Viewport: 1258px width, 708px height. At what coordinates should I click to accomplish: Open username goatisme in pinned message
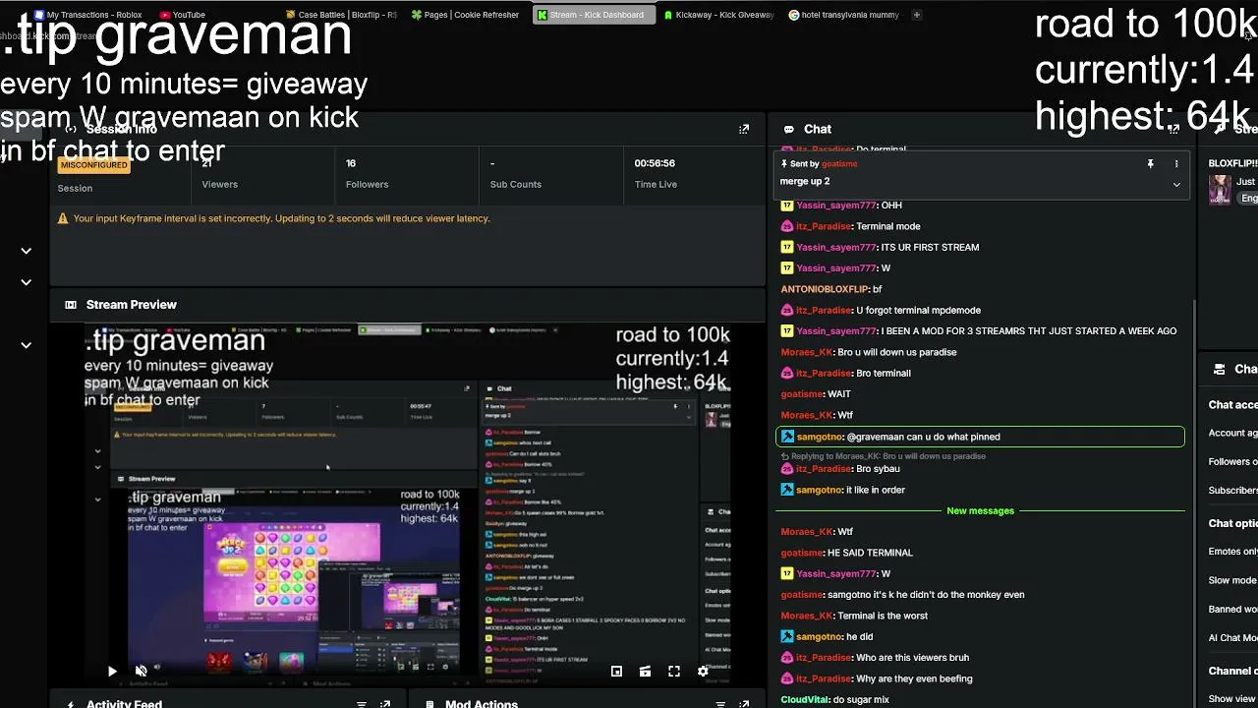point(839,164)
